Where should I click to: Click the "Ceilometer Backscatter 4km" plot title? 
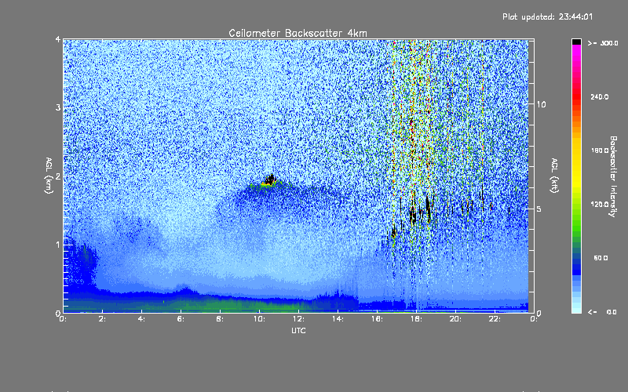pyautogui.click(x=298, y=33)
